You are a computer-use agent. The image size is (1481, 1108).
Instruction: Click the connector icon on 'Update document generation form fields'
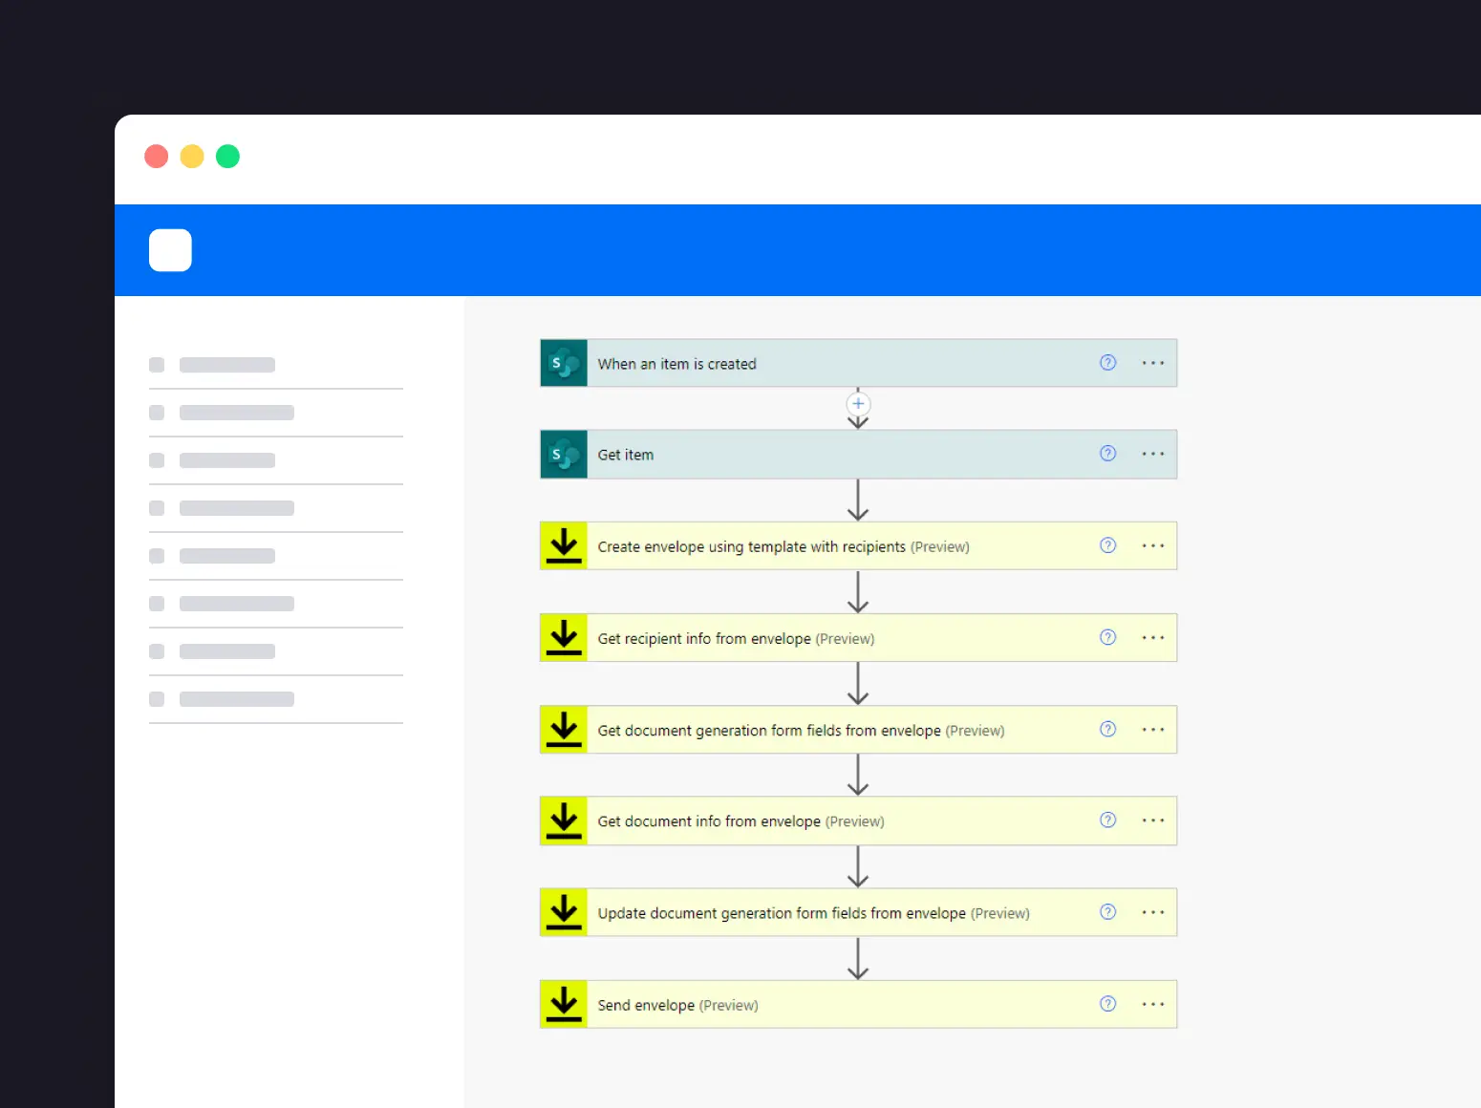(x=564, y=913)
